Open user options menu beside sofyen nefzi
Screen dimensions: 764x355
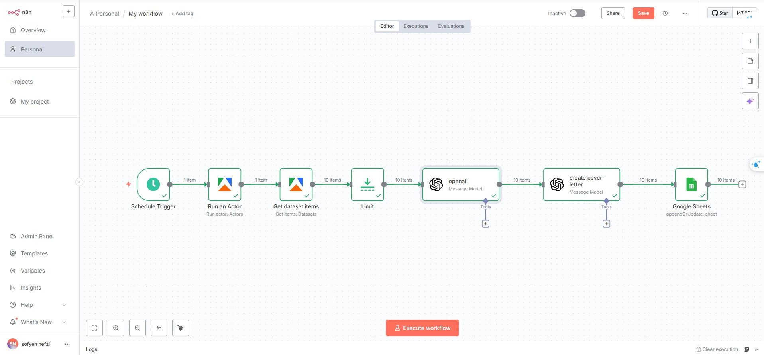point(67,344)
